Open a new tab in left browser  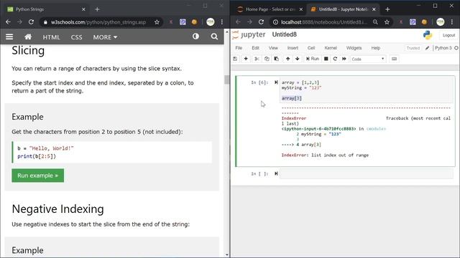click(x=97, y=9)
